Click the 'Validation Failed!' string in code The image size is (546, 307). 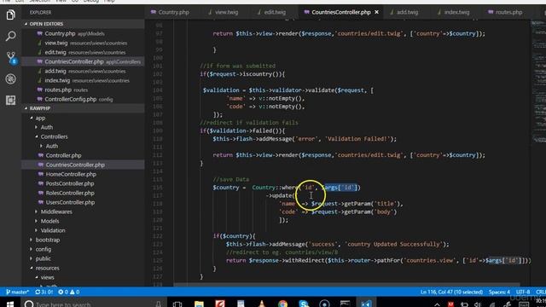[357, 139]
